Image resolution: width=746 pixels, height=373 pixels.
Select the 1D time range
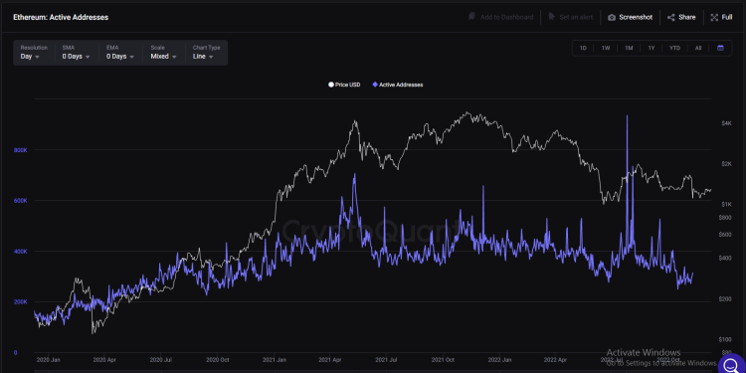[x=583, y=48]
